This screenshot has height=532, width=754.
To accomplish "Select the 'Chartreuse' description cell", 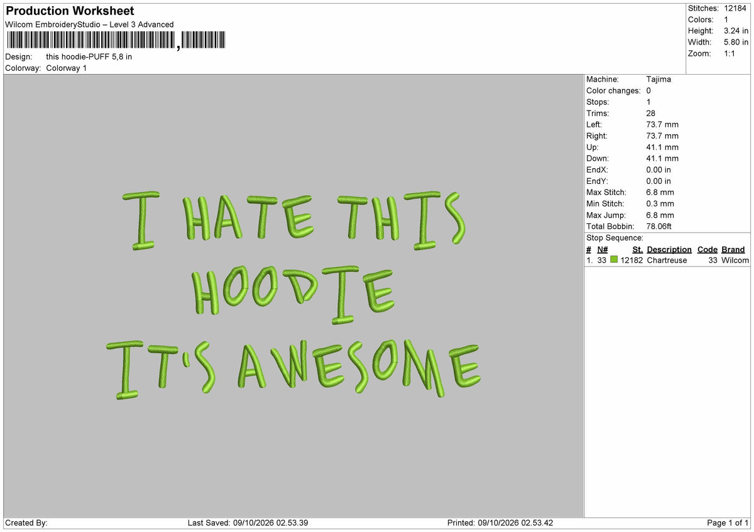I will pos(667,260).
